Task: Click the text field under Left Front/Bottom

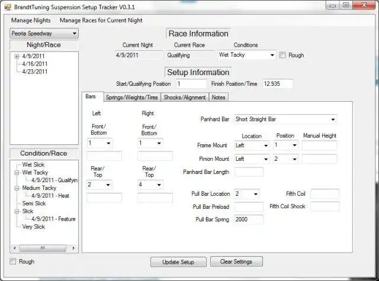Action: point(104,156)
